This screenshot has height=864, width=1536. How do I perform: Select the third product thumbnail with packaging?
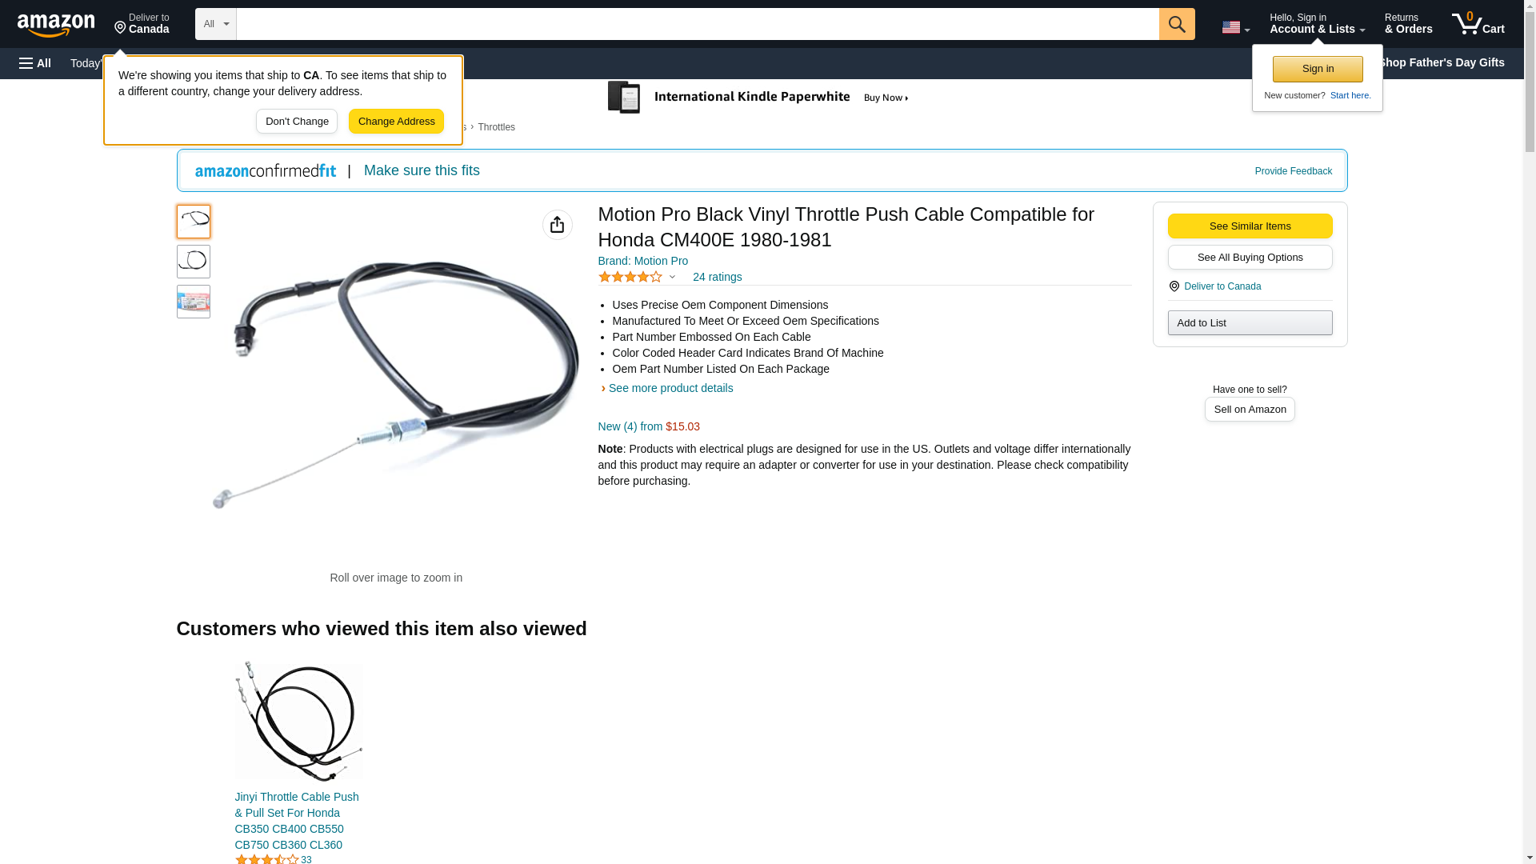[x=194, y=302]
